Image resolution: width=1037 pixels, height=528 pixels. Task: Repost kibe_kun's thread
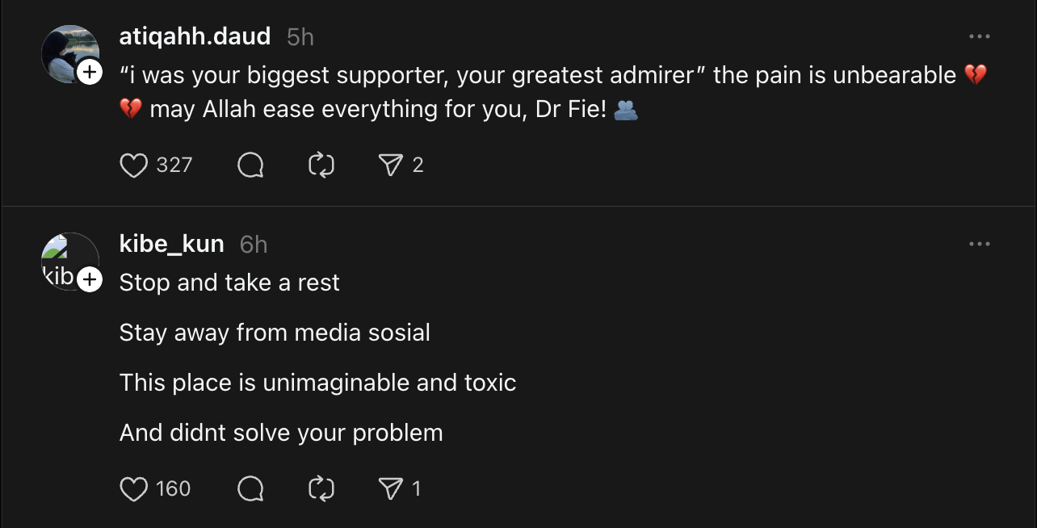[321, 489]
